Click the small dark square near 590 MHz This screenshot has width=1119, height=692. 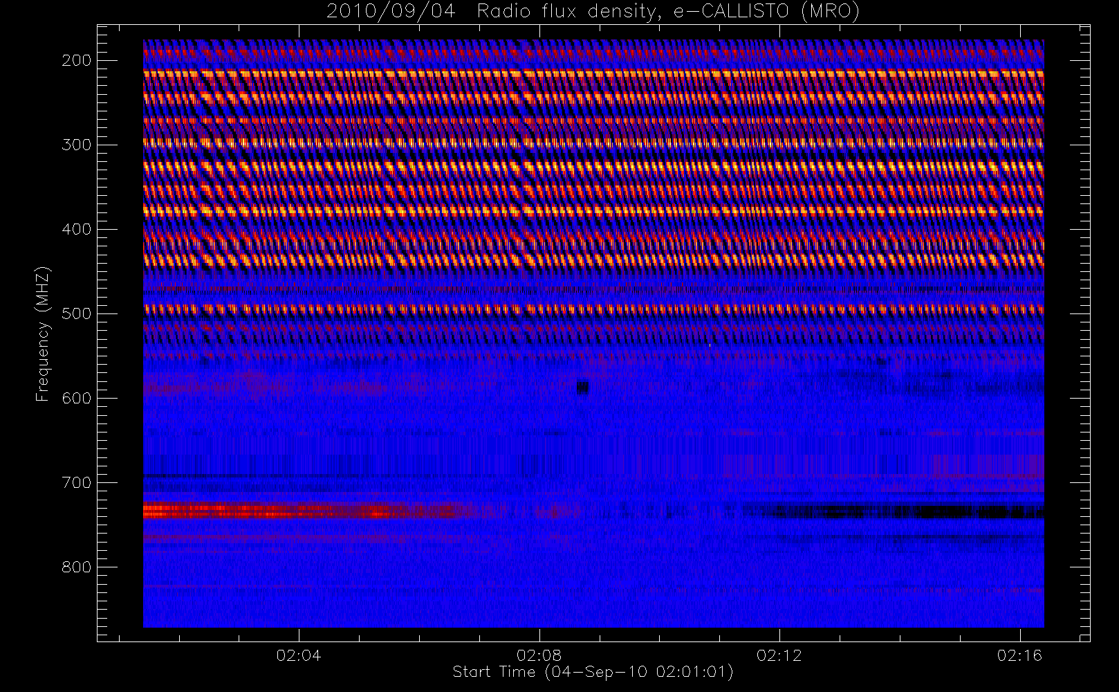pos(582,387)
